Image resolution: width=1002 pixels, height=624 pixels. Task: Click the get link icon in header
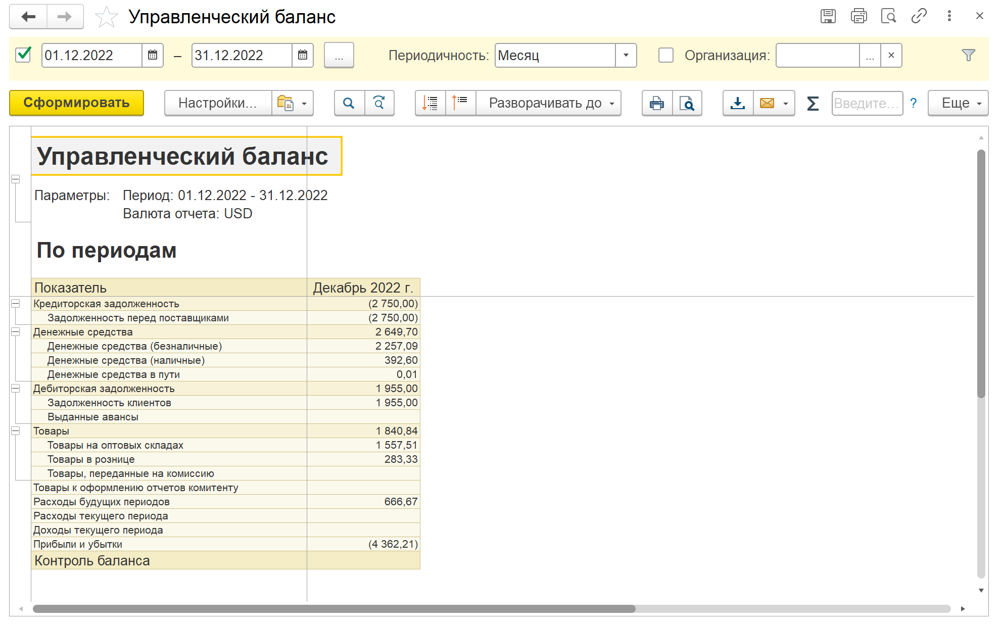[919, 16]
